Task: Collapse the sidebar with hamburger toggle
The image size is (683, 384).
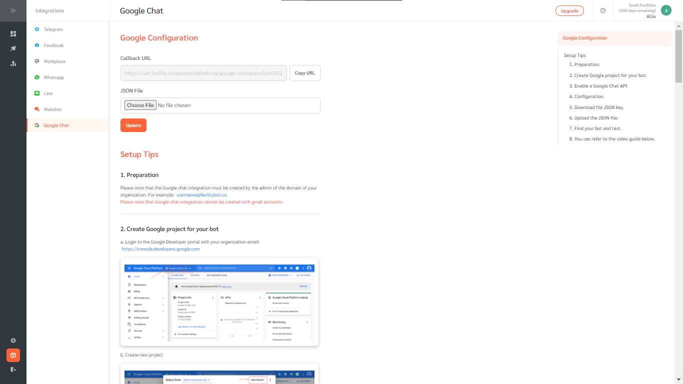Action: tap(13, 10)
